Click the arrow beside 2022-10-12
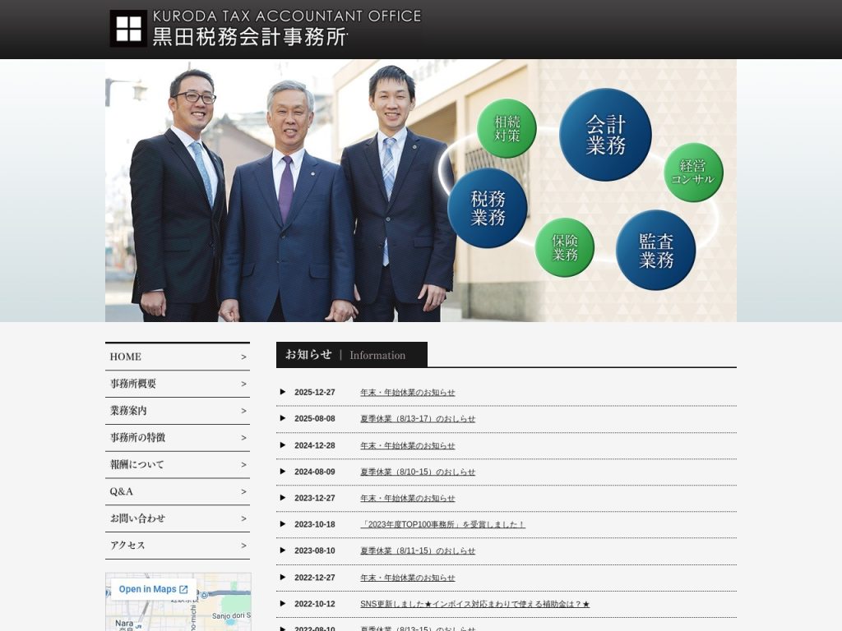842x631 pixels. [x=283, y=604]
